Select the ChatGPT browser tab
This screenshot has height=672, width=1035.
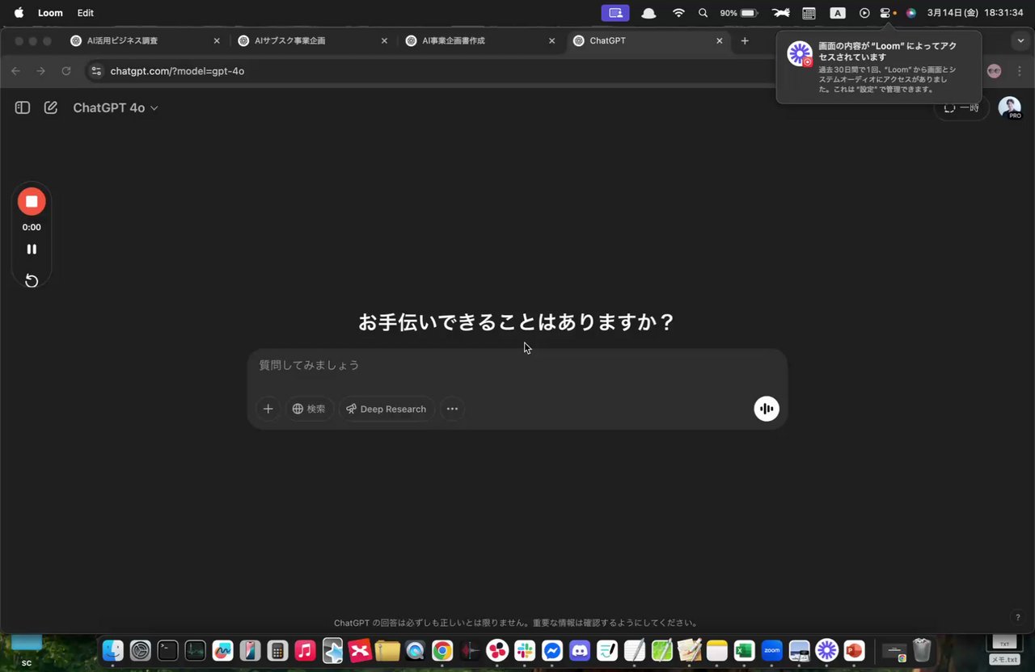coord(648,40)
